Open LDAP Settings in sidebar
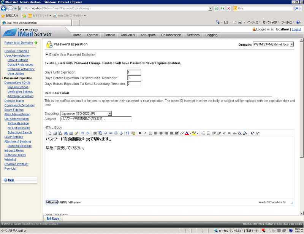Screen dimensions: 304x234 tap(14, 137)
